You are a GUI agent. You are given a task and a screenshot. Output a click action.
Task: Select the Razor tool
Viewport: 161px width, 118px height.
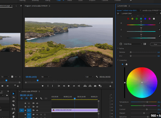pyautogui.click(x=13, y=105)
